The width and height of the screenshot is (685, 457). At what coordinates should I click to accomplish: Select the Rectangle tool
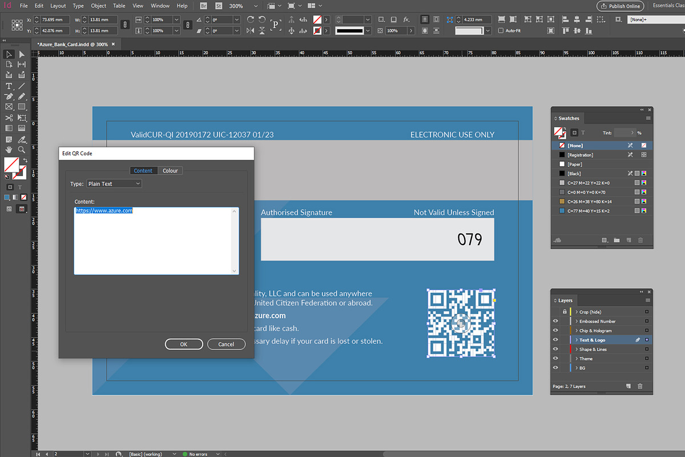(22, 107)
